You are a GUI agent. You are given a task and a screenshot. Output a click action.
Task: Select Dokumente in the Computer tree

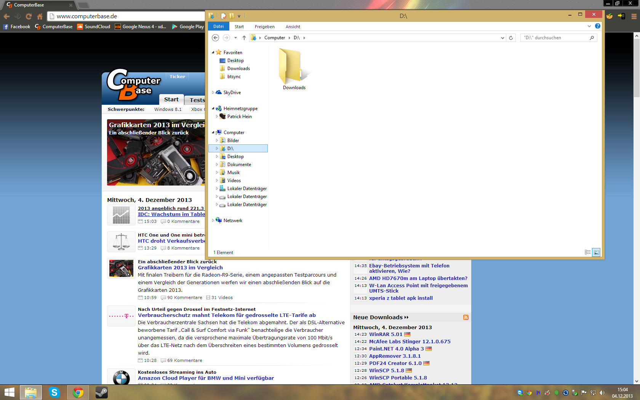pos(239,165)
